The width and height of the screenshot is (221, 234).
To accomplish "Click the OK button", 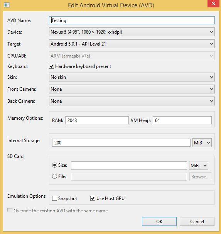I will [x=159, y=222].
